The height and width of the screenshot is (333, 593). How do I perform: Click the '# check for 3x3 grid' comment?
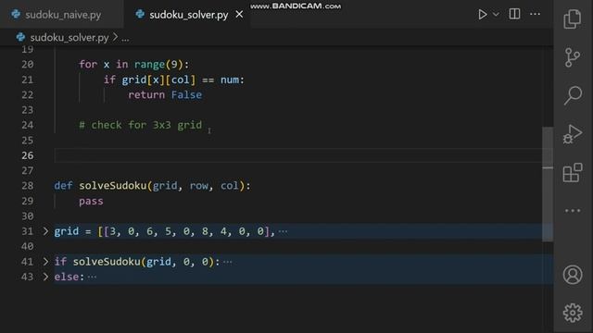[x=140, y=125]
